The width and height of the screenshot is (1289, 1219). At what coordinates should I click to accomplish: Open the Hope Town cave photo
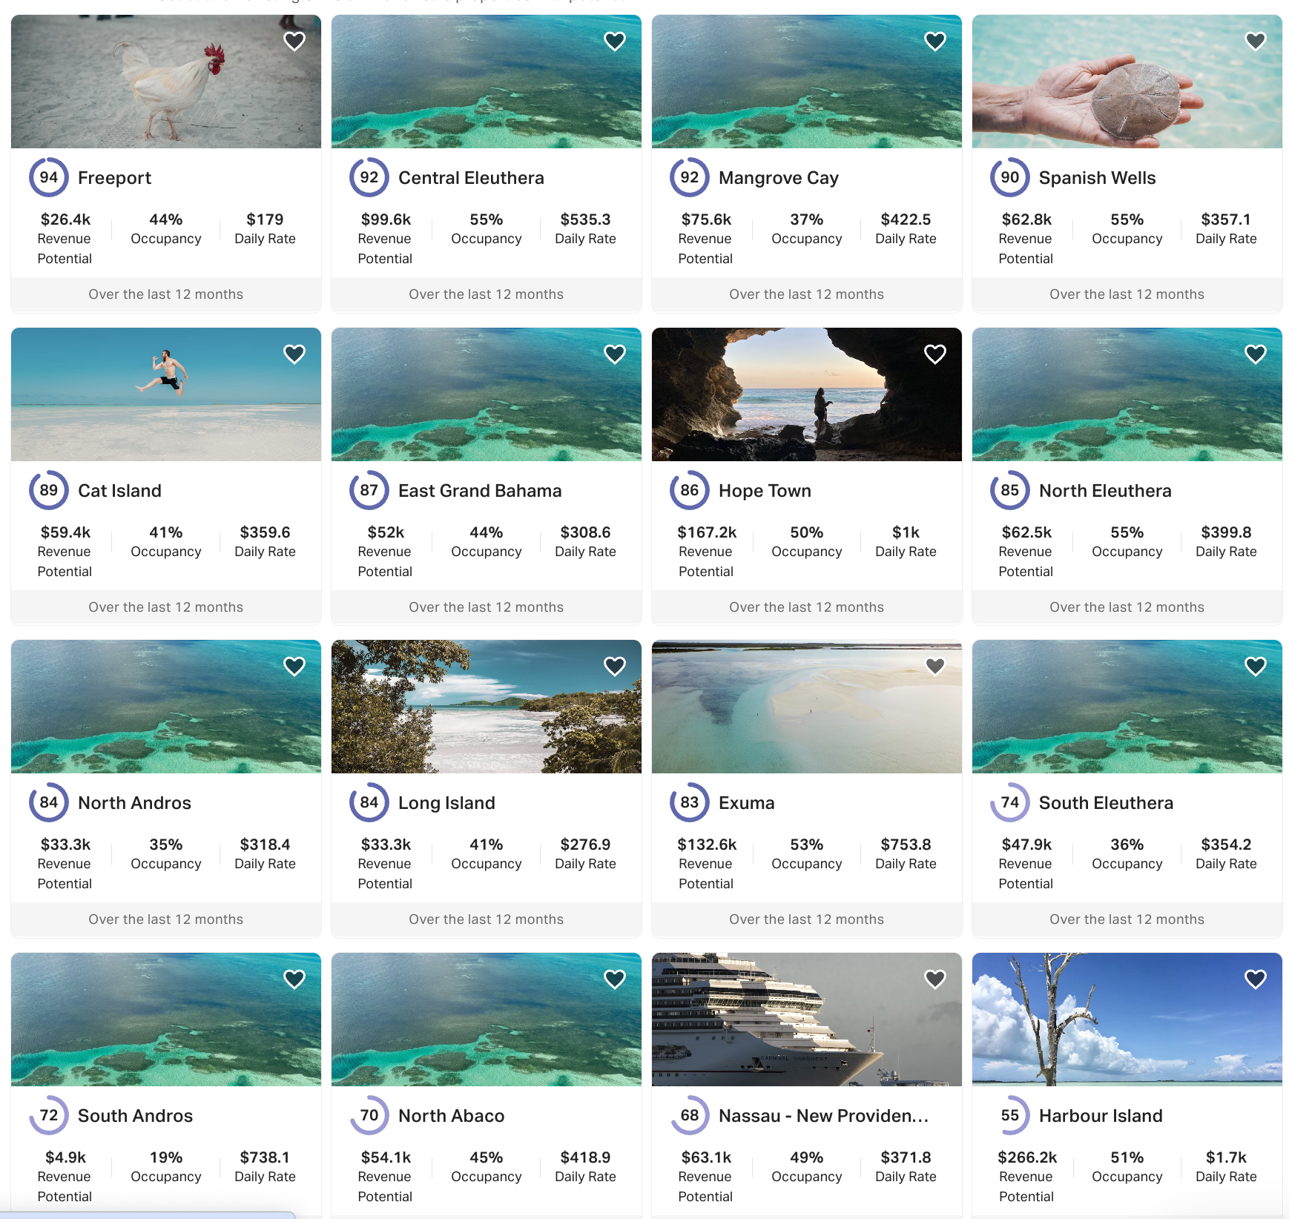coord(807,394)
